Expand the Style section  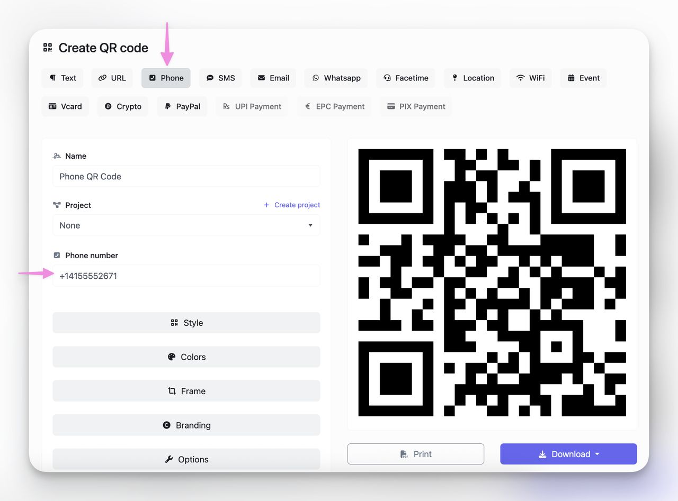(186, 323)
